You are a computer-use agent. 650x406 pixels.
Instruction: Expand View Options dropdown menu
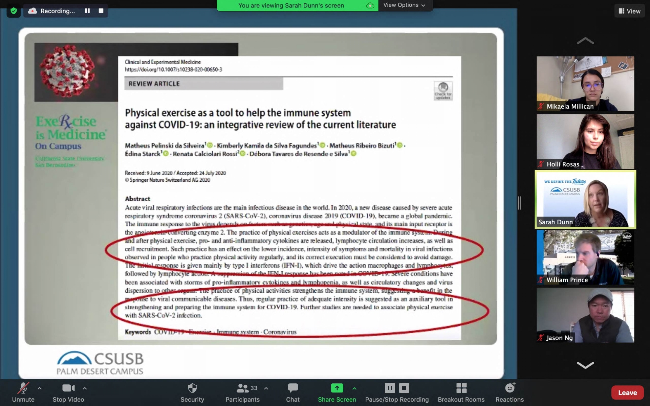(404, 5)
